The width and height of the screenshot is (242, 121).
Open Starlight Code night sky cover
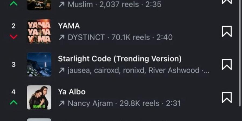coord(39,65)
